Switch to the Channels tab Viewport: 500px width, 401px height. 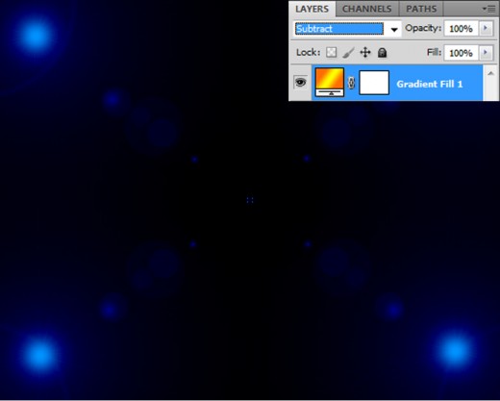click(366, 9)
